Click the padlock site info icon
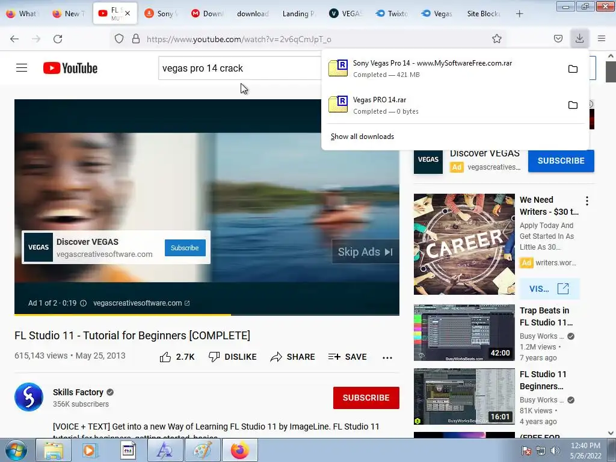Image resolution: width=616 pixels, height=462 pixels. (136, 39)
